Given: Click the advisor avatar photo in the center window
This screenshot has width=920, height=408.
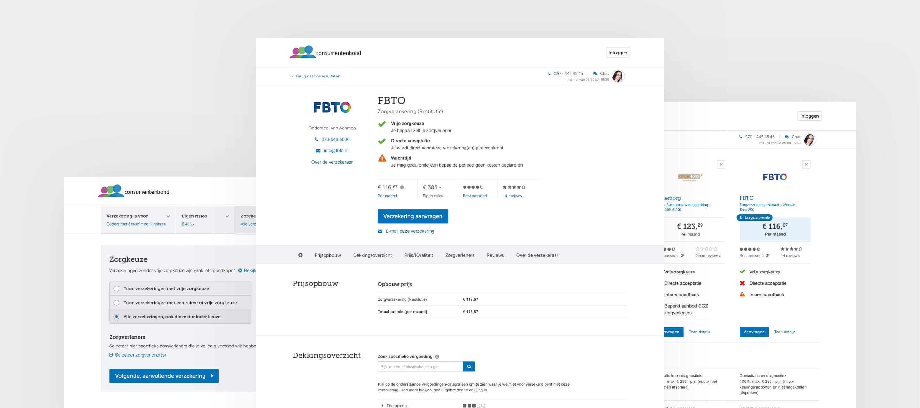Looking at the screenshot, I should click(617, 76).
